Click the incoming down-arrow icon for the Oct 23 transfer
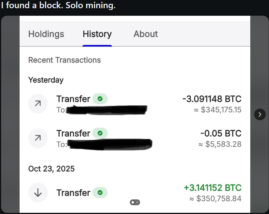Viewport: 269px width, 214px height. click(38, 193)
